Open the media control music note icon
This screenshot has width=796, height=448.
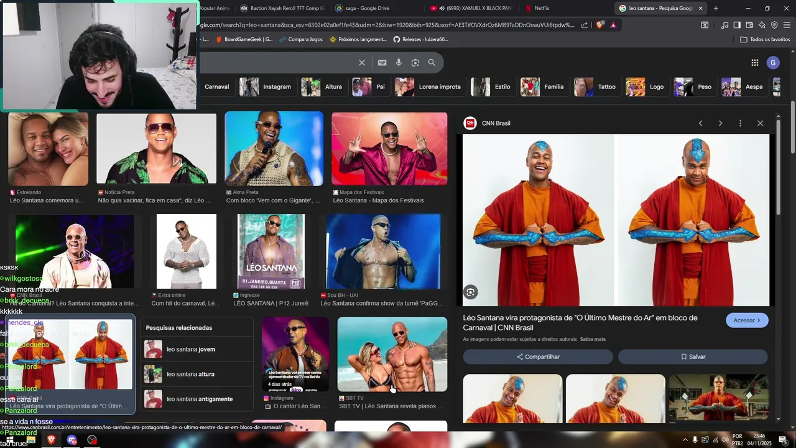pyautogui.click(x=724, y=25)
